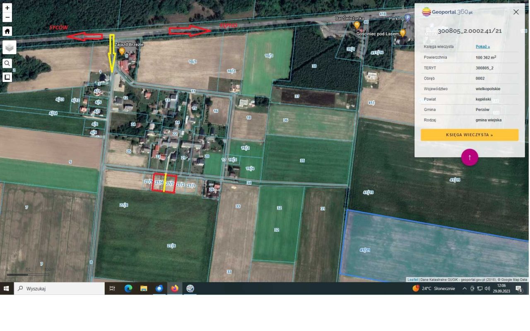Open the volume control tray icon

(x=487, y=288)
